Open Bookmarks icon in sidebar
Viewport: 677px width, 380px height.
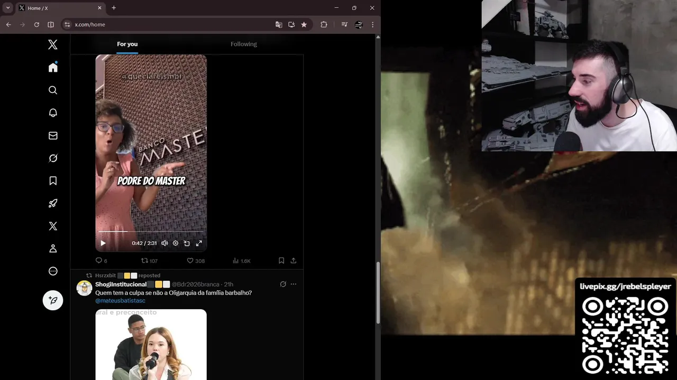point(53,181)
